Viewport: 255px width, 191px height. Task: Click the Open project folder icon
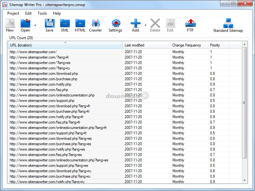point(25,23)
